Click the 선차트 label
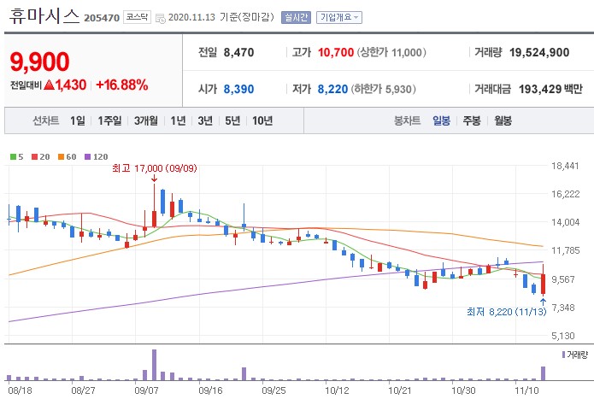 click(45, 120)
